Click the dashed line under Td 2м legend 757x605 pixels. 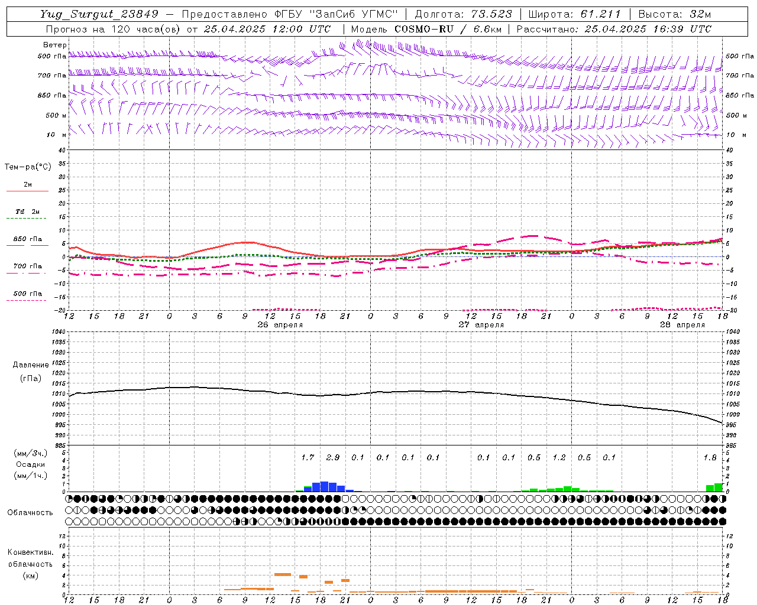click(26, 219)
